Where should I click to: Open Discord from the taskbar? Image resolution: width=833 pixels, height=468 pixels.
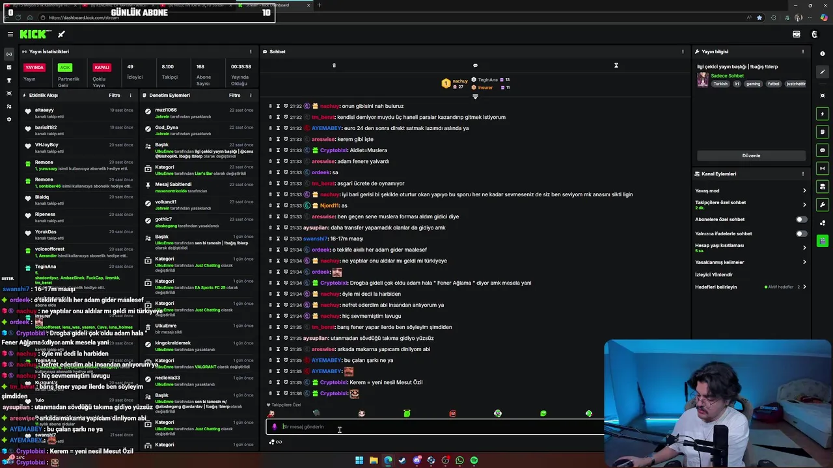click(x=416, y=460)
